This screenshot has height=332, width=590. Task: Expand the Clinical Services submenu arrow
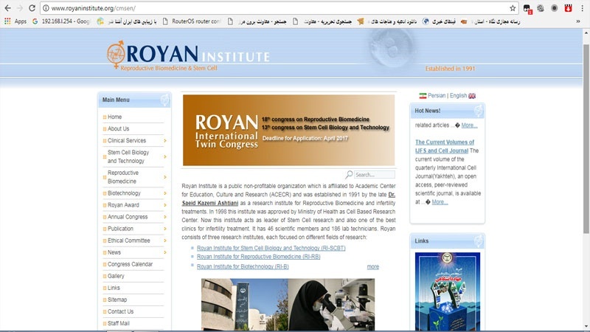[x=165, y=140]
